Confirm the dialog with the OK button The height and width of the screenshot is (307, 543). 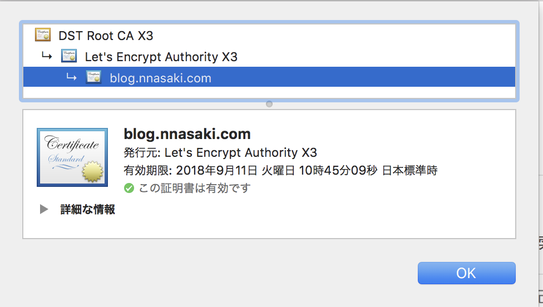(466, 273)
